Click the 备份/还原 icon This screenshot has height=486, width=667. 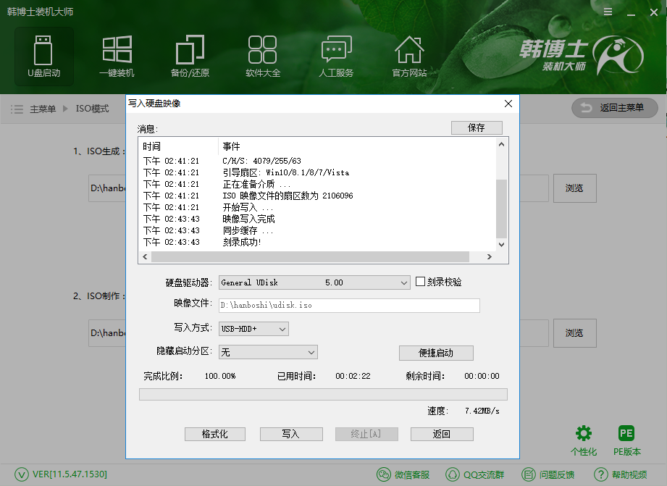[x=190, y=56]
